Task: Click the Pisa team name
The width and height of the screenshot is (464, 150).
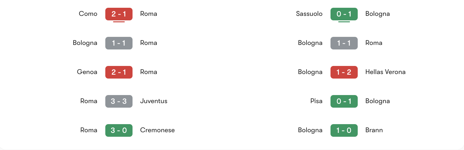Action: pos(316,101)
